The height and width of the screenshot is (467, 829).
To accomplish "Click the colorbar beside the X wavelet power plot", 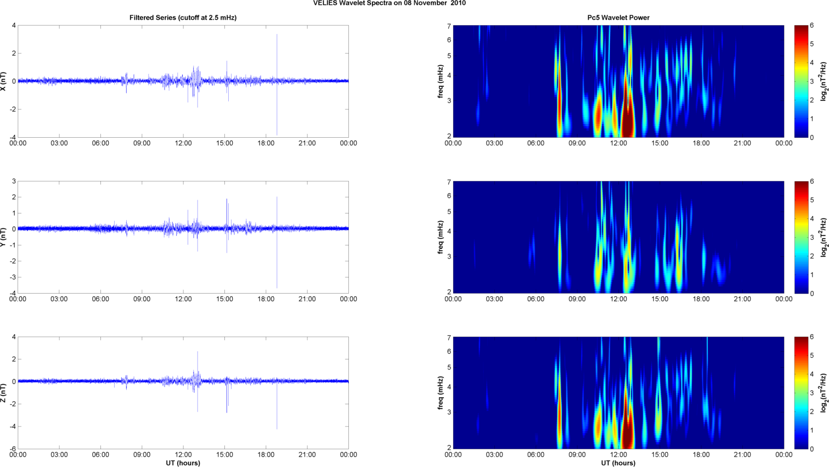I will click(801, 81).
